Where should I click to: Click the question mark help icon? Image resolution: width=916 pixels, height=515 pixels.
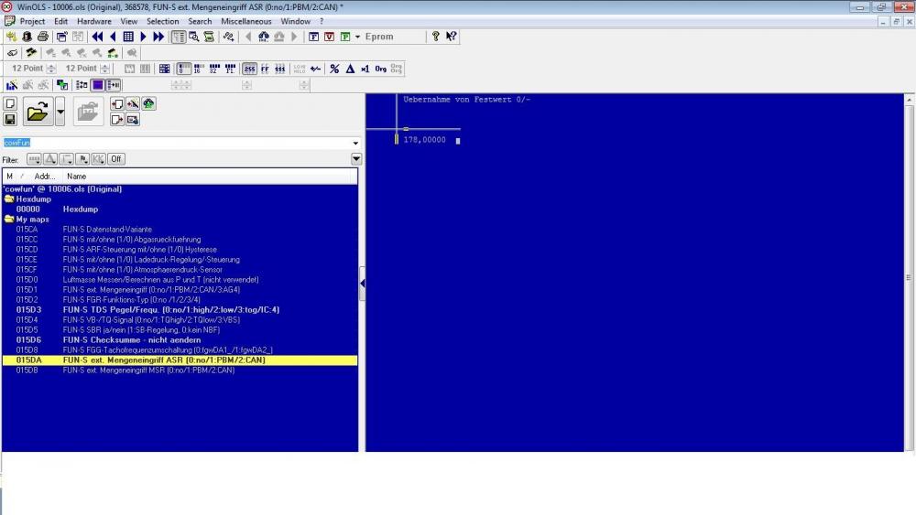[x=436, y=37]
